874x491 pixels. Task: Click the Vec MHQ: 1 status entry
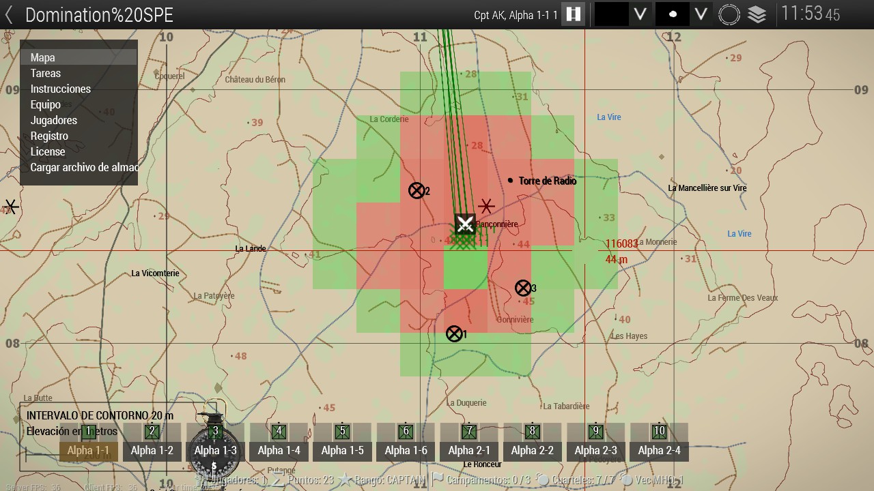[x=660, y=480]
